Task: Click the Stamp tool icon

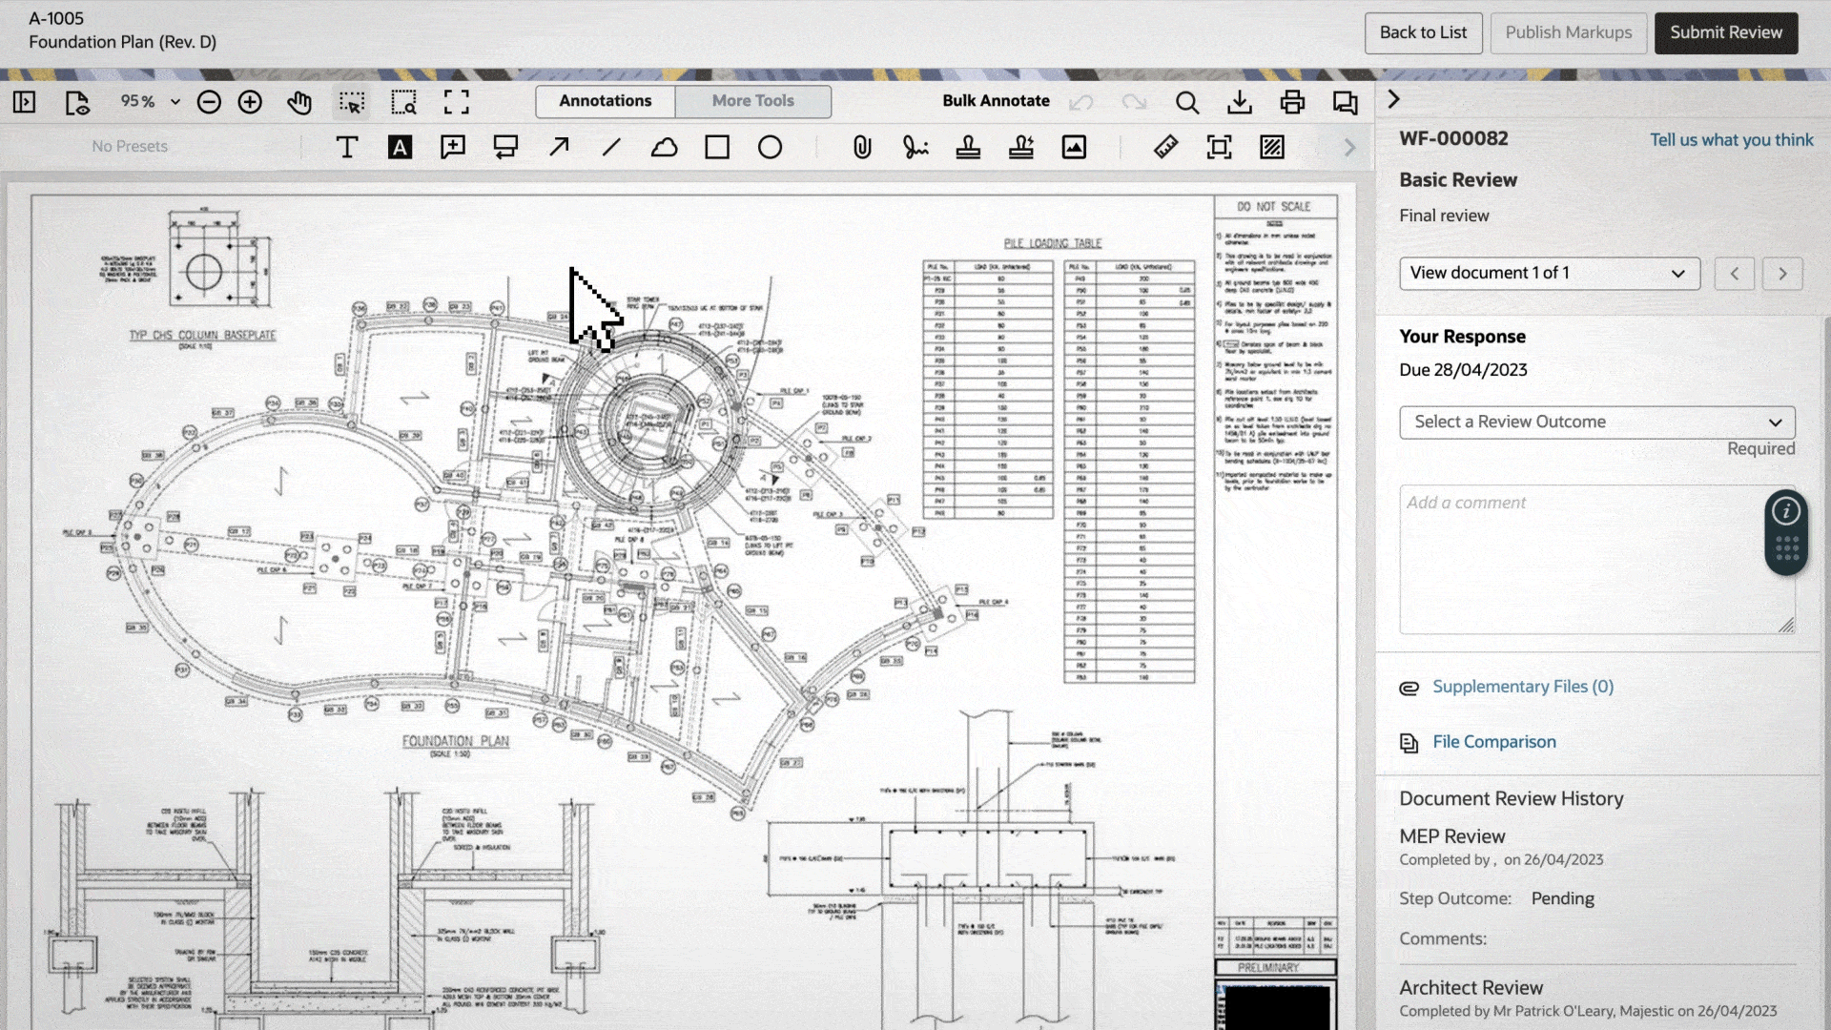Action: coord(968,147)
